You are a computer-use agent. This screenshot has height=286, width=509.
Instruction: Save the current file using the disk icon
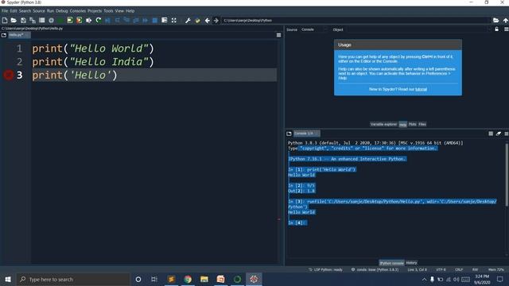23,21
